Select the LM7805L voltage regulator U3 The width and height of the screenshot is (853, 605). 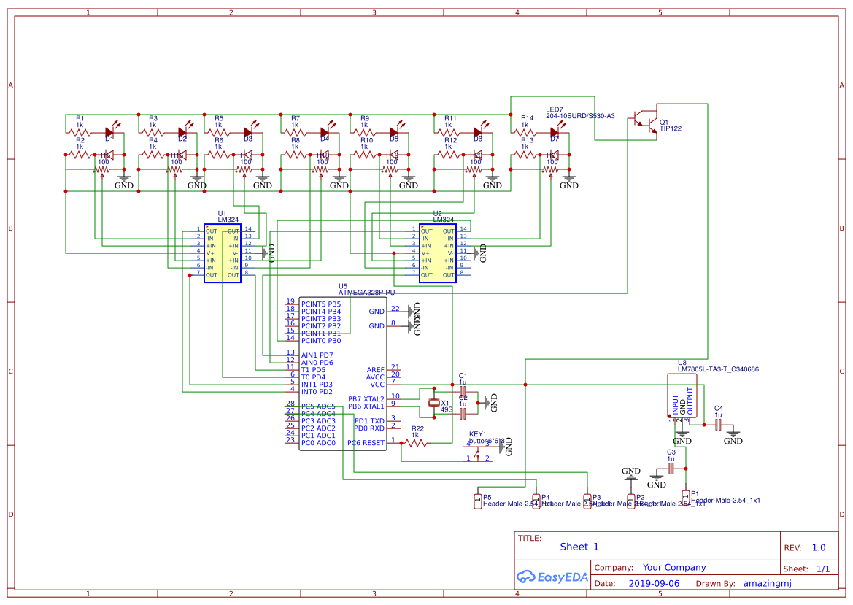[681, 394]
